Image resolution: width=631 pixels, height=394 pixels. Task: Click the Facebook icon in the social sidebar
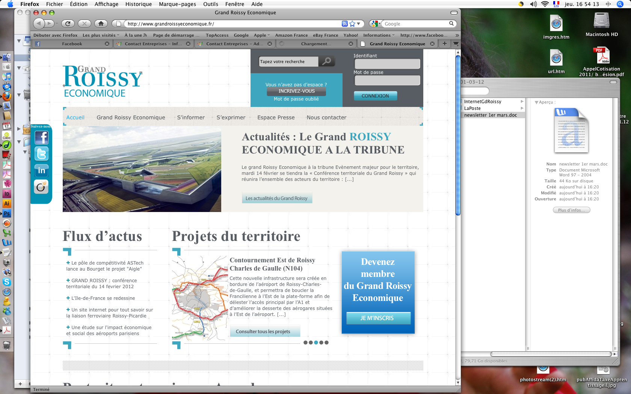pyautogui.click(x=41, y=138)
